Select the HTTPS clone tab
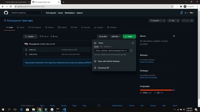 point(96,47)
